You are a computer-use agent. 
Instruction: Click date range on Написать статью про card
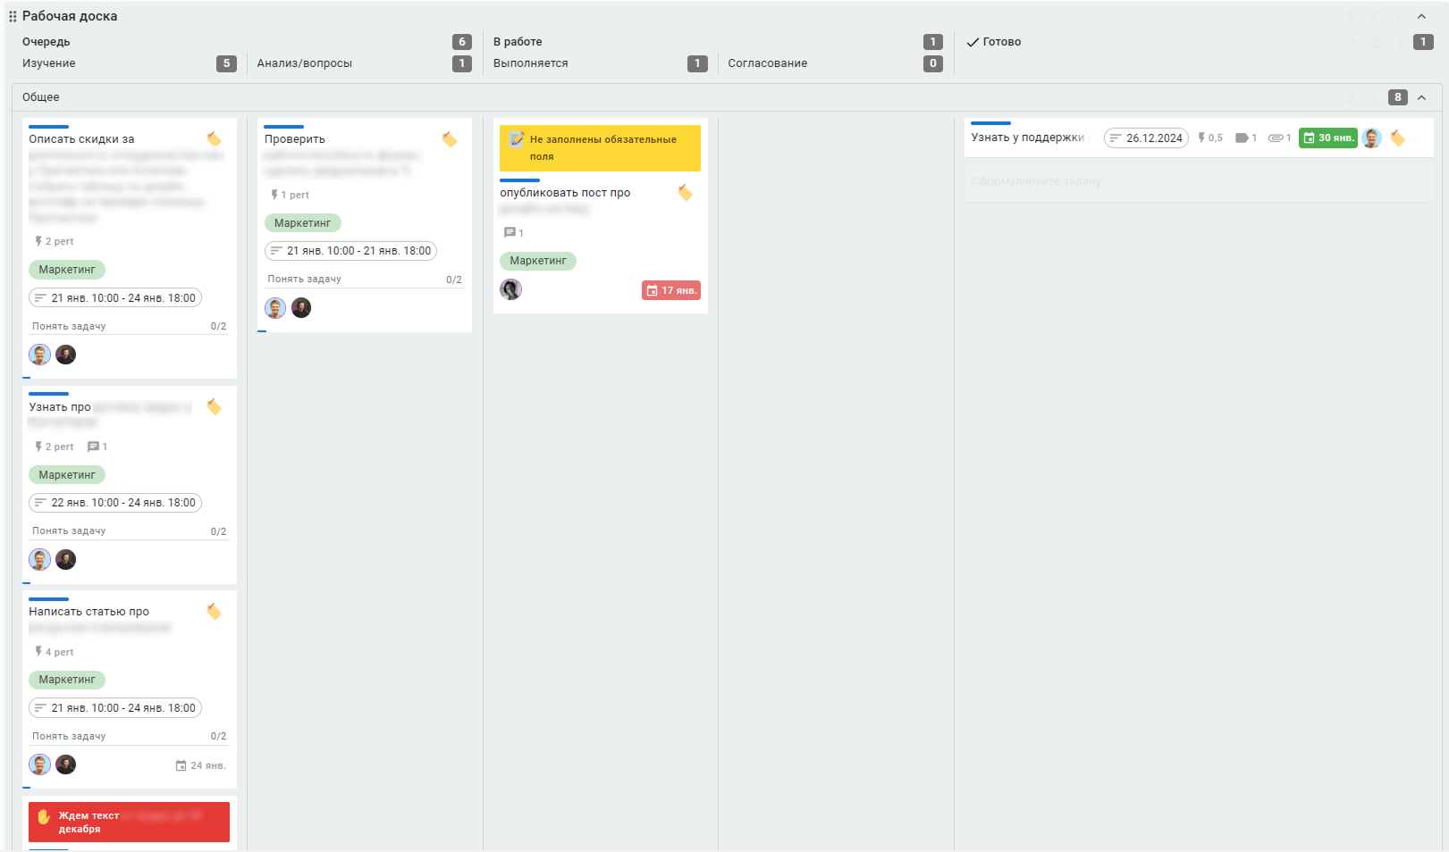tap(115, 708)
